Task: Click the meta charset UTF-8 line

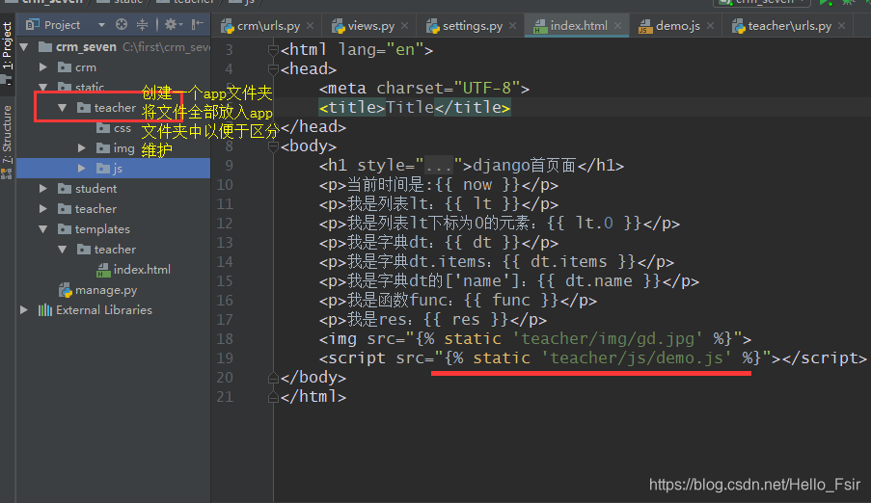Action: point(423,89)
